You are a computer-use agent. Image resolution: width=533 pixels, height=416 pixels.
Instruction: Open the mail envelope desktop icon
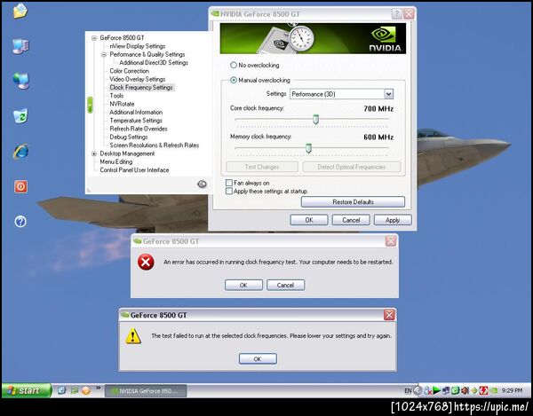click(x=20, y=11)
